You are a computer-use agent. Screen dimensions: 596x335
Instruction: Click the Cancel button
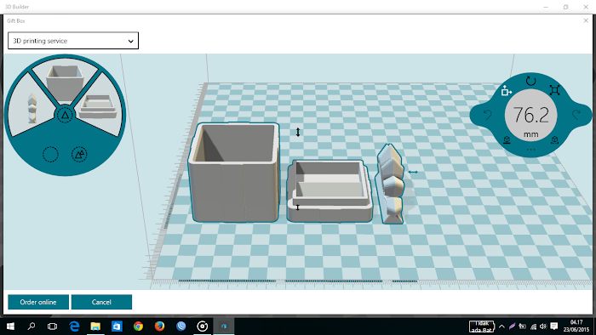click(101, 302)
